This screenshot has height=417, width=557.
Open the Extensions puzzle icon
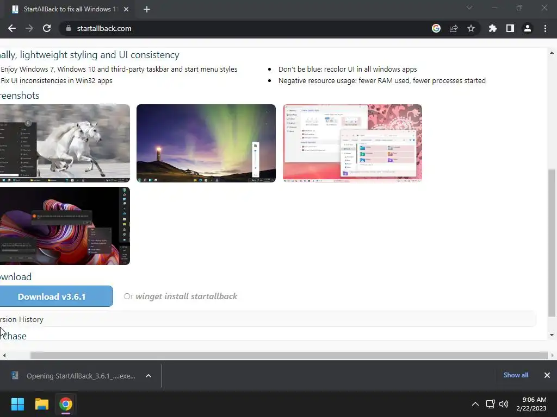tap(493, 28)
